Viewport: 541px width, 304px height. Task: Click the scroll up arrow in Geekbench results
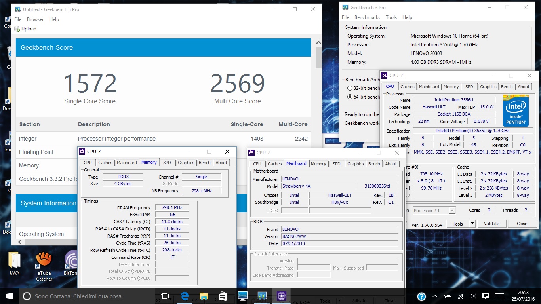(x=319, y=42)
